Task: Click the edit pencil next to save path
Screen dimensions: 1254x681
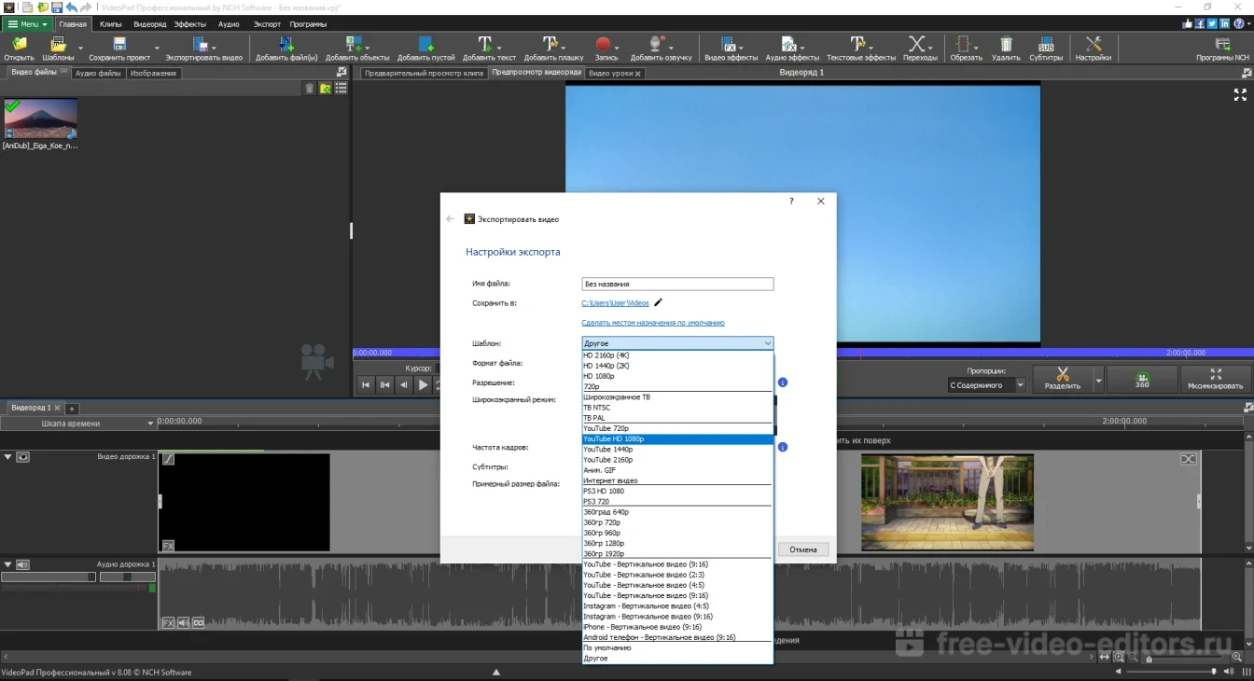Action: point(658,302)
